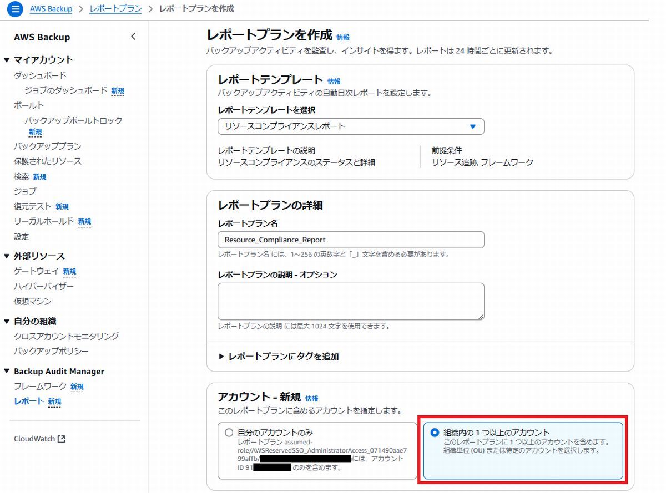Open the レポートテンプレートを選択 dropdown

tap(351, 126)
